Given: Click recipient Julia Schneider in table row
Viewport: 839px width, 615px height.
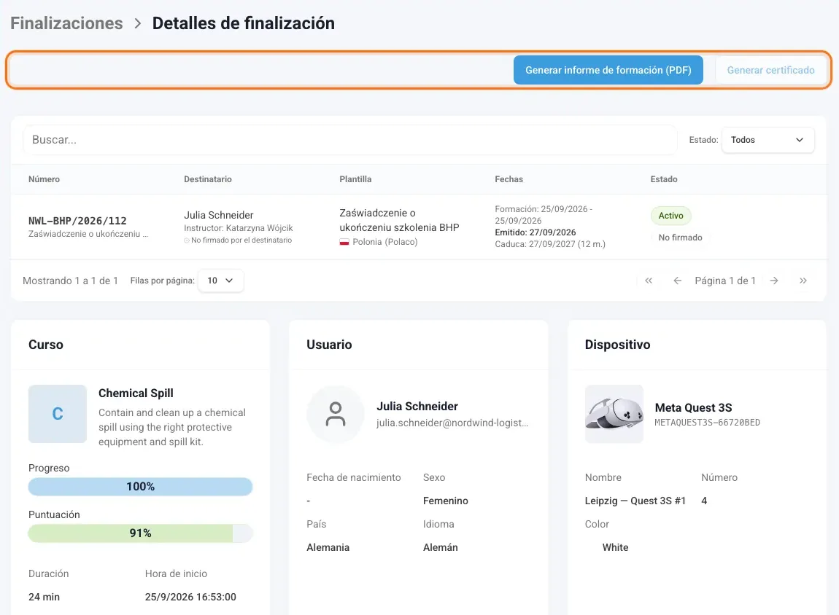Looking at the screenshot, I should [219, 215].
